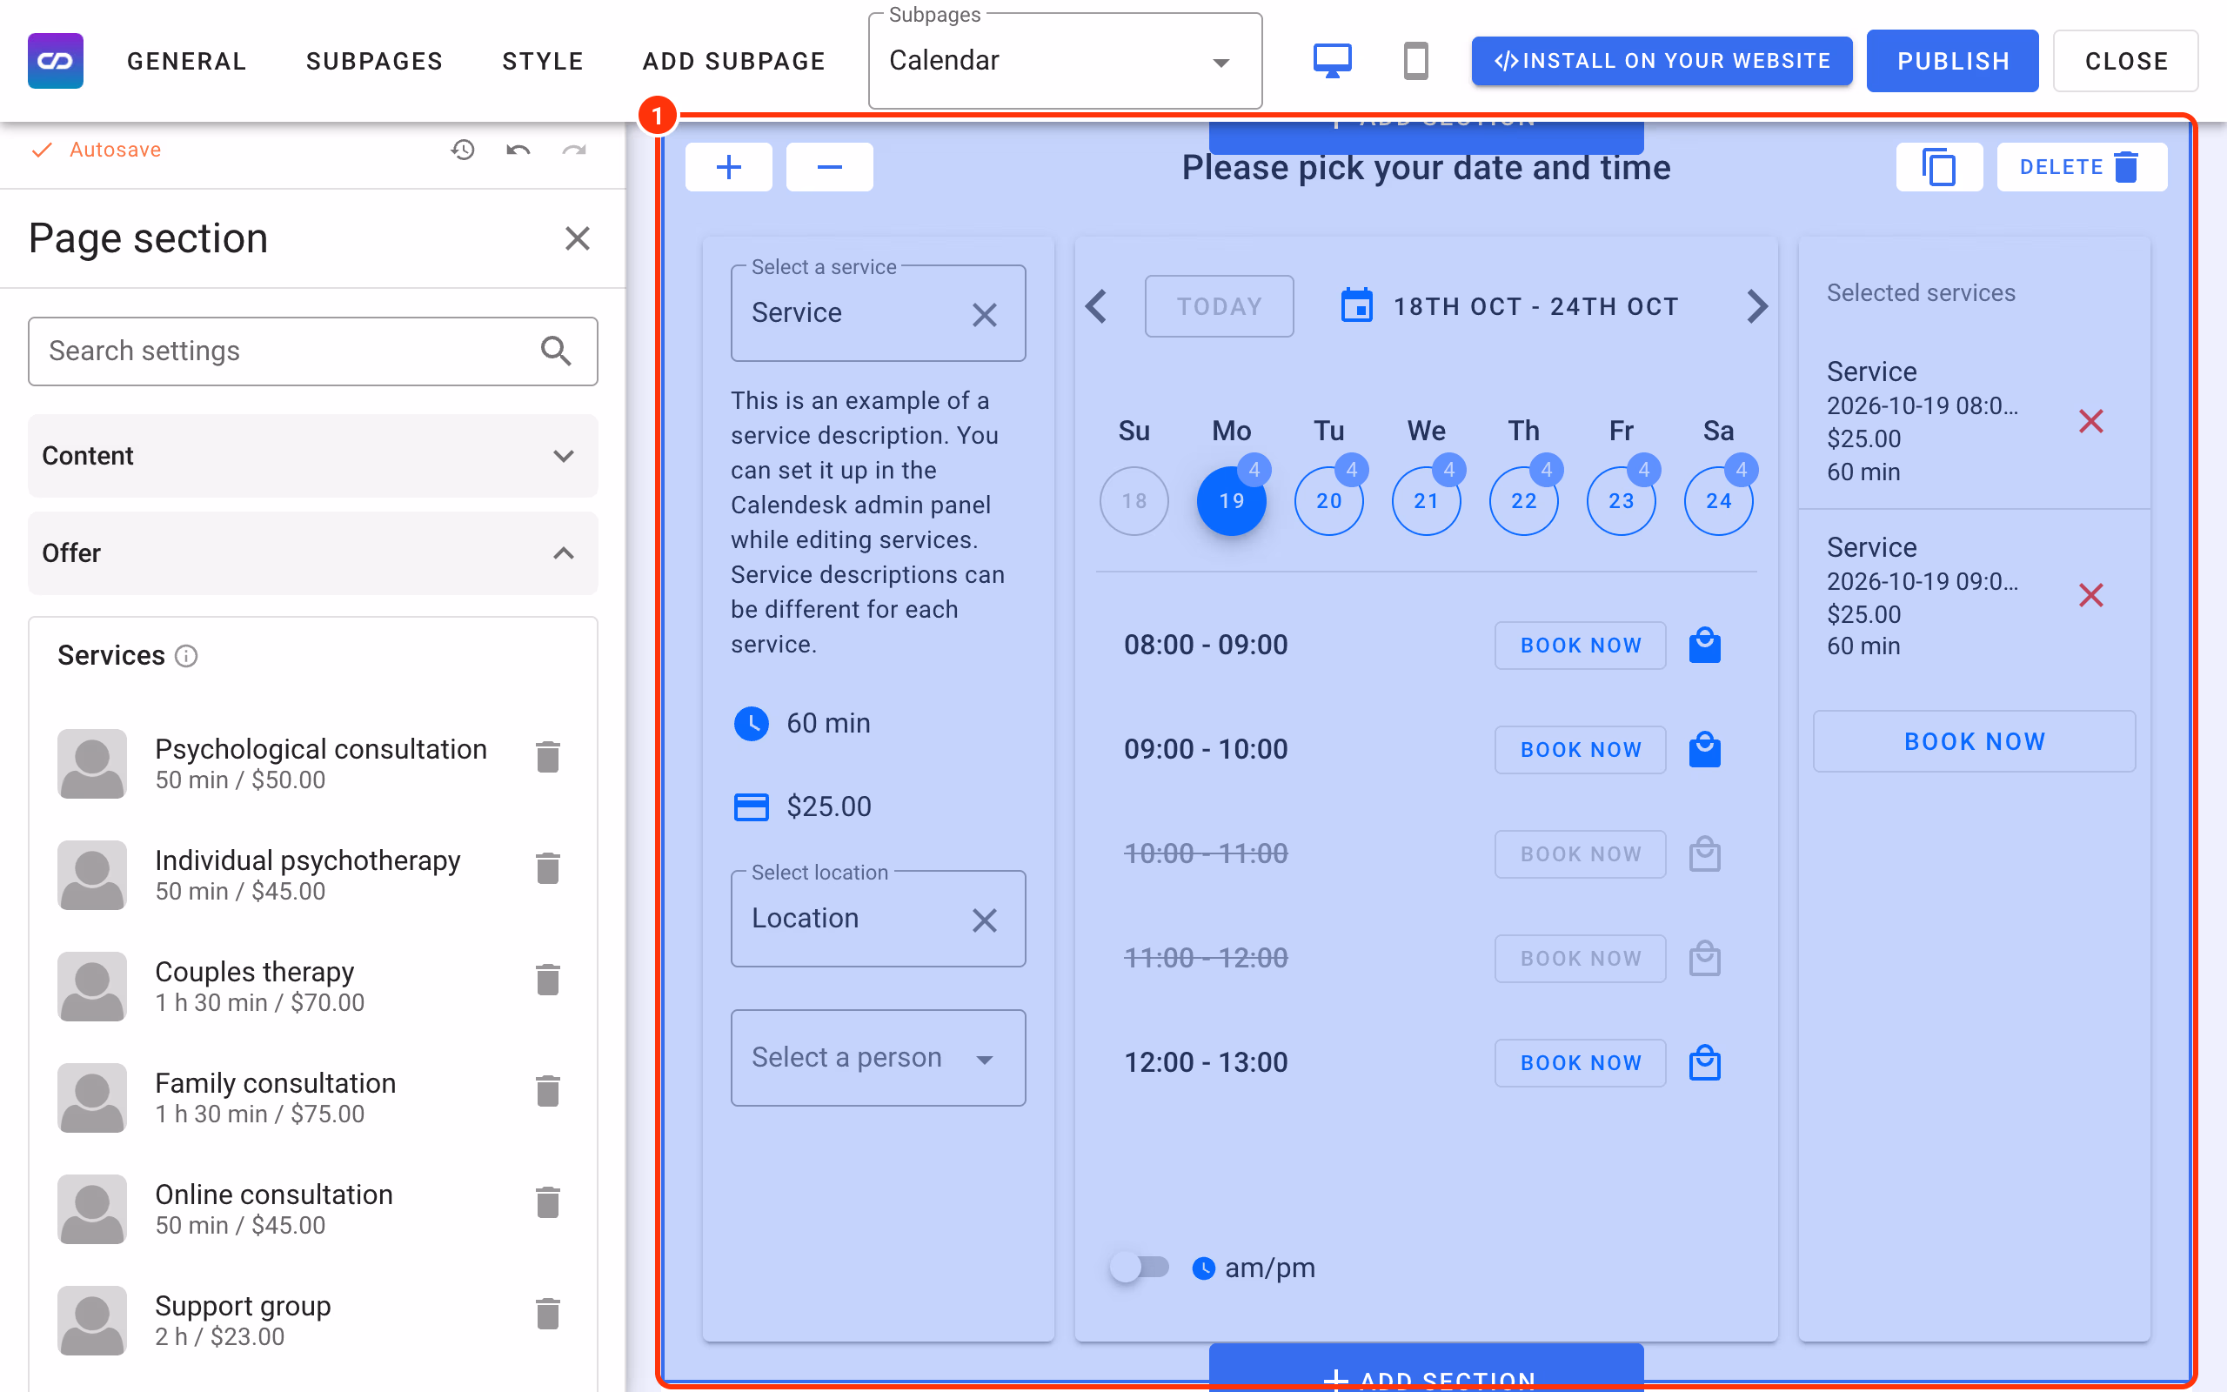Collapse the Offer settings group
The width and height of the screenshot is (2227, 1392).
tap(313, 553)
